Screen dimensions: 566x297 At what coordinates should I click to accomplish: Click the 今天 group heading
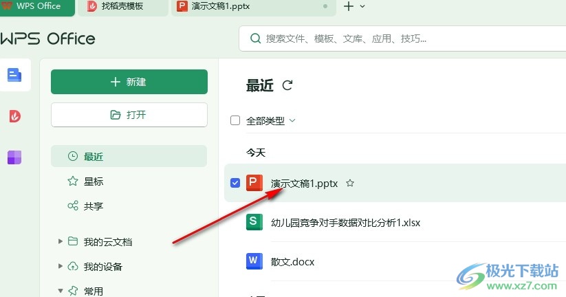coord(256,153)
